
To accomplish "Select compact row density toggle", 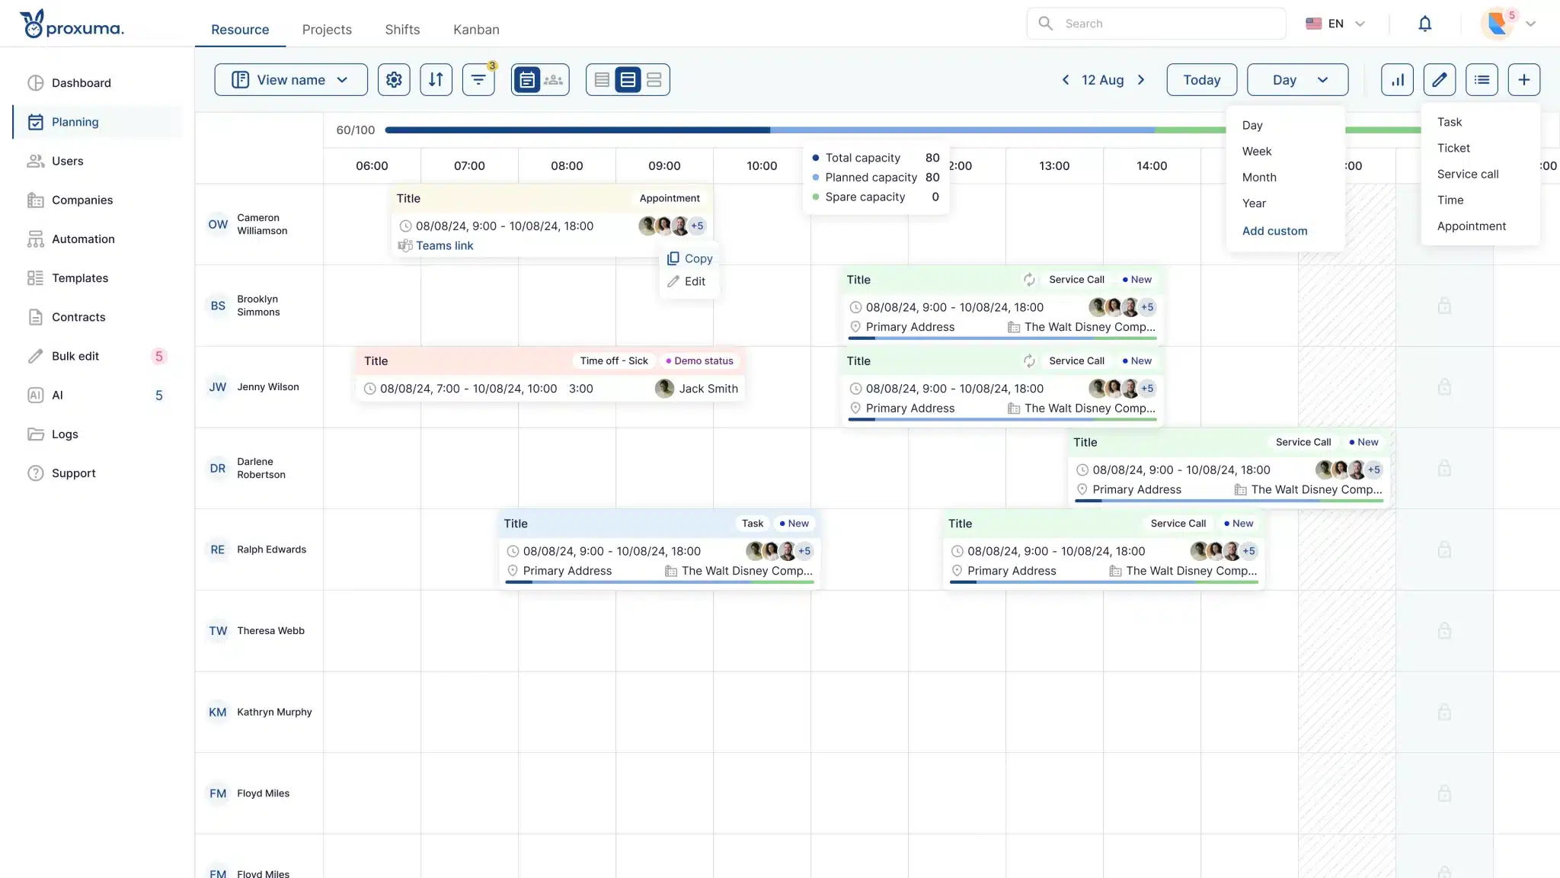I will point(602,80).
